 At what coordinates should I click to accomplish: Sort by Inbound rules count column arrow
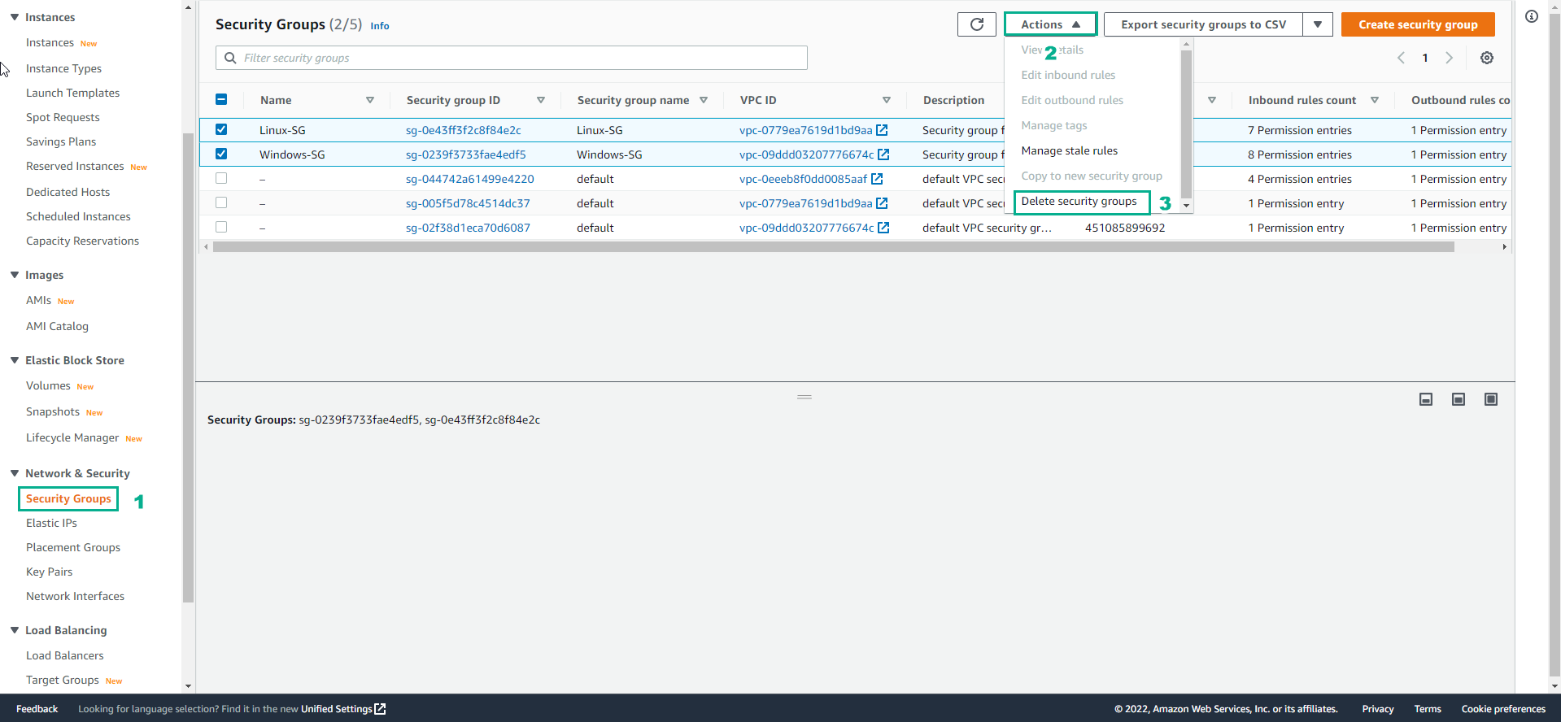[x=1375, y=100]
